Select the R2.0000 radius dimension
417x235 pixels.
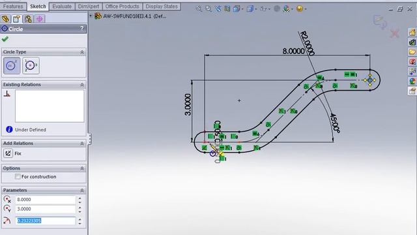(x=308, y=44)
